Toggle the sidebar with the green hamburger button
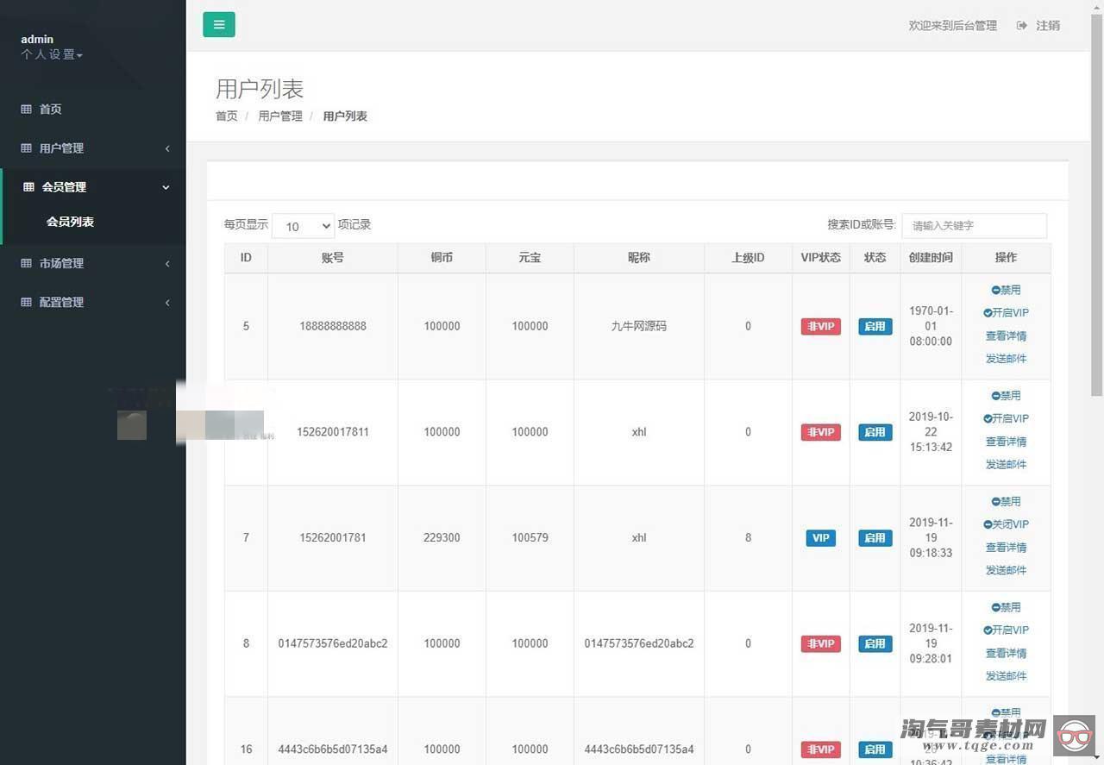Screen dimensions: 1104x765 tap(219, 24)
